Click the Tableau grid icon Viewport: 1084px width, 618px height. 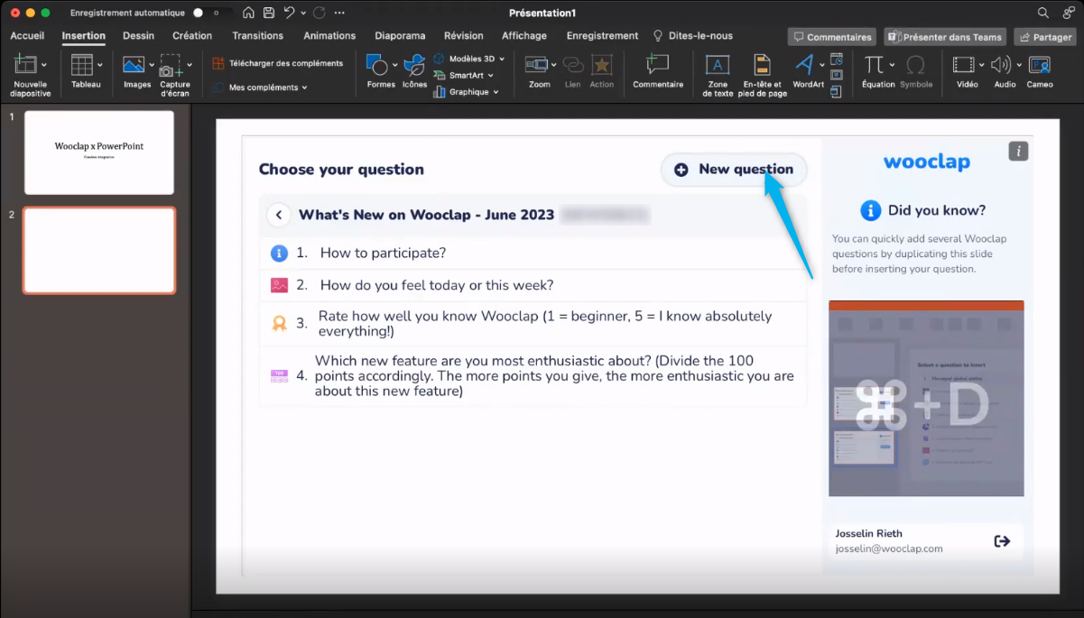(81, 65)
